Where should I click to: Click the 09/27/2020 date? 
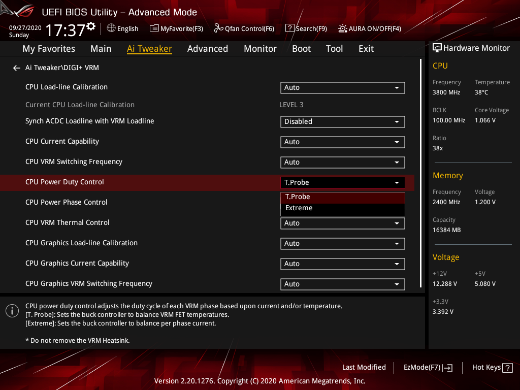click(x=25, y=28)
